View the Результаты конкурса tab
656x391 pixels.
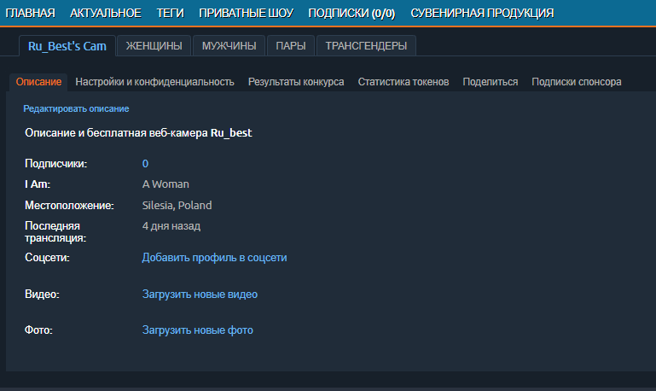click(296, 82)
